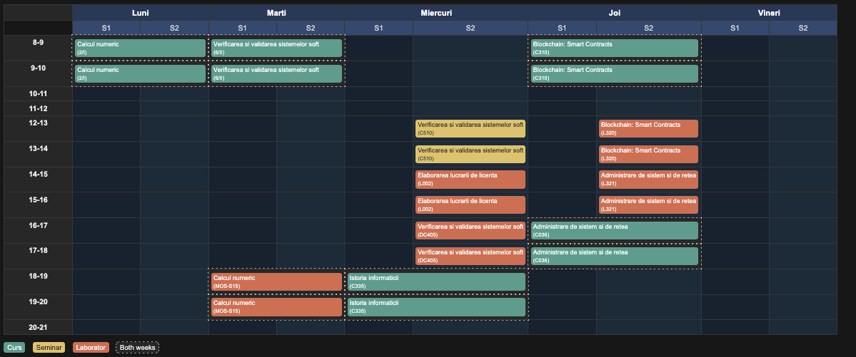This screenshot has height=357, width=856.
Task: Click the 10-11 time slot label
Action: 39,94
